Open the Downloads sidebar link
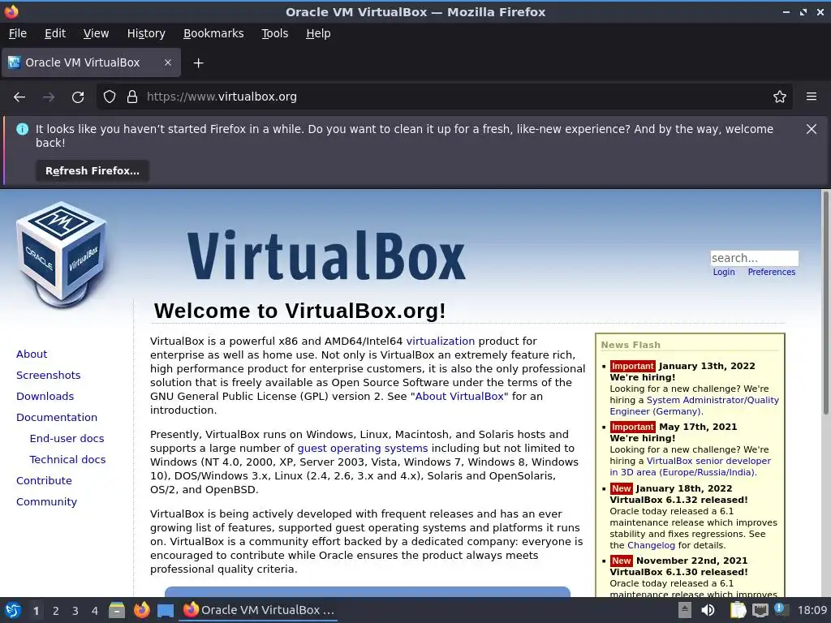 (x=45, y=396)
